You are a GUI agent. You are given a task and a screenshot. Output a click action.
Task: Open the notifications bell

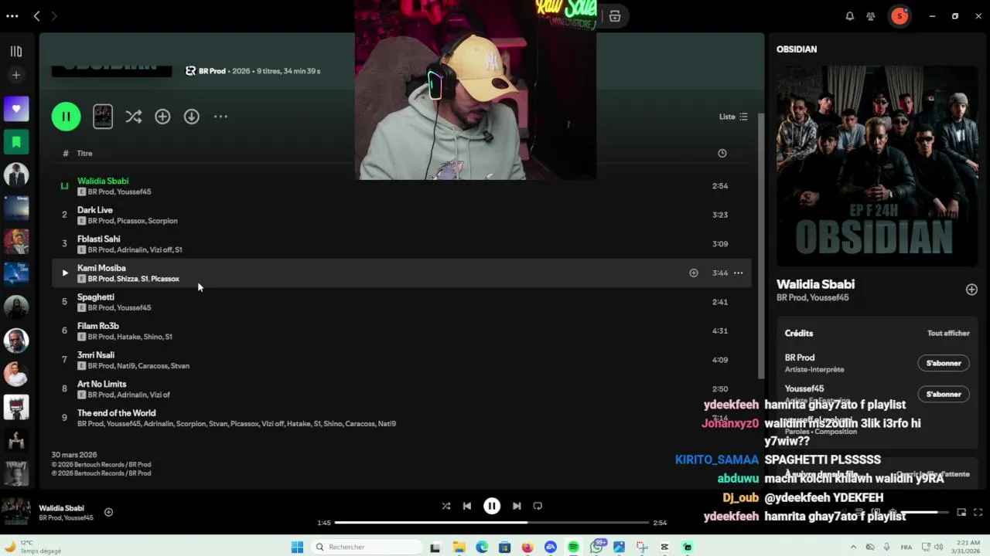tap(850, 16)
